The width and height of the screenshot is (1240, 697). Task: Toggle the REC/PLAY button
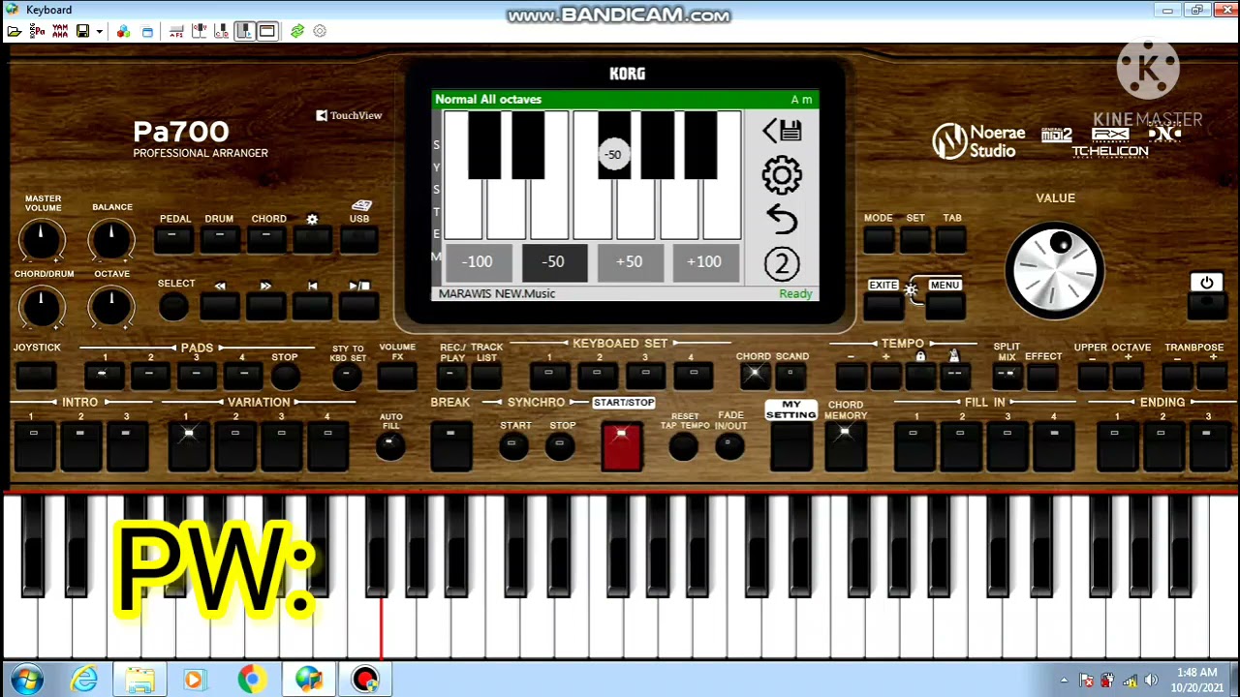click(451, 376)
